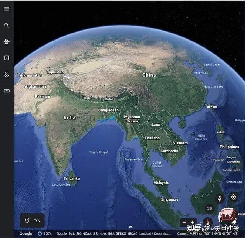
Task: Click the Sea of Japan label
Action: click(212, 65)
